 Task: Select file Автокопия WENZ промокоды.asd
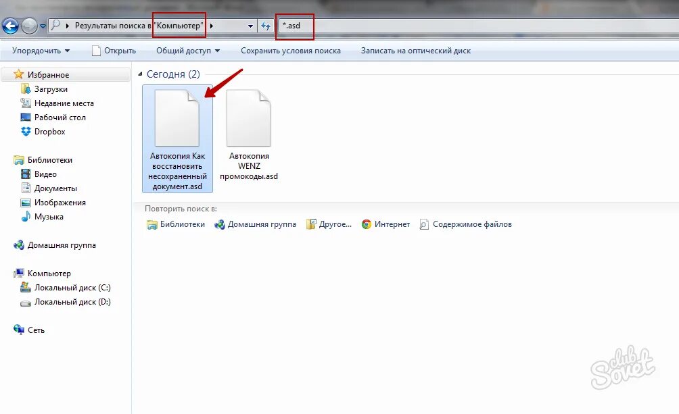[249, 134]
